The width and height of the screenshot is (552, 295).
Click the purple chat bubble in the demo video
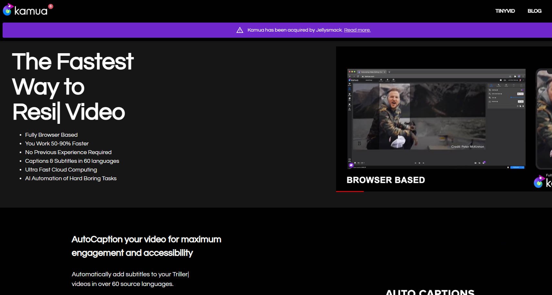coord(351,165)
